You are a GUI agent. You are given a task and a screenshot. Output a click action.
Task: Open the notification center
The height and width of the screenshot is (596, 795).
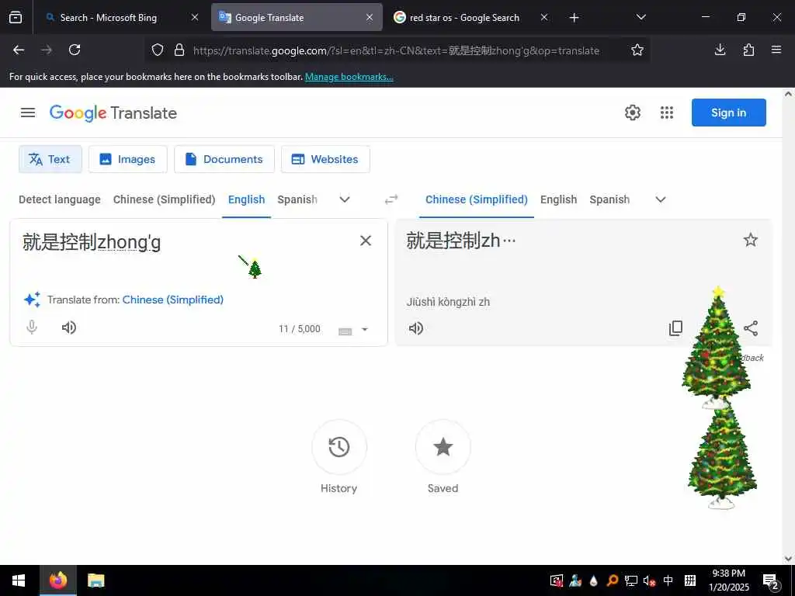pos(771,582)
